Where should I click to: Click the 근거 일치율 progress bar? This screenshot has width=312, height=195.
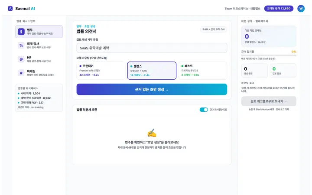(x=269, y=55)
